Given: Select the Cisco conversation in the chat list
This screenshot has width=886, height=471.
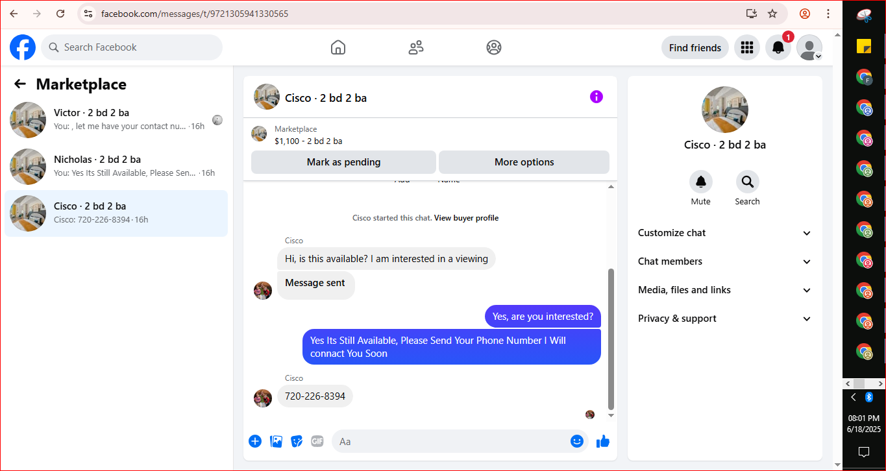Looking at the screenshot, I should coord(116,213).
